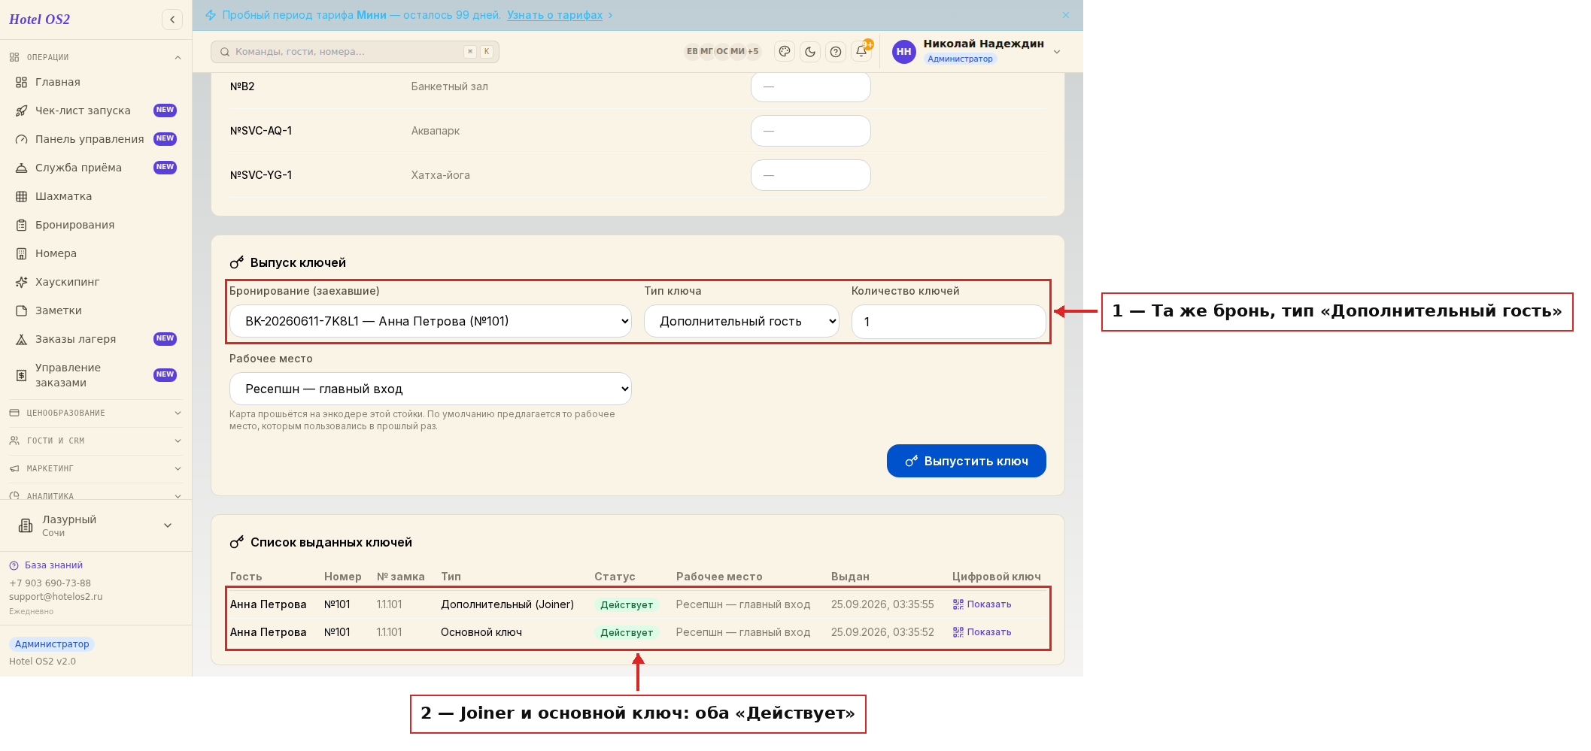Expand the Николай Надеждин user menu
The height and width of the screenshot is (751, 1591).
click(x=1057, y=52)
